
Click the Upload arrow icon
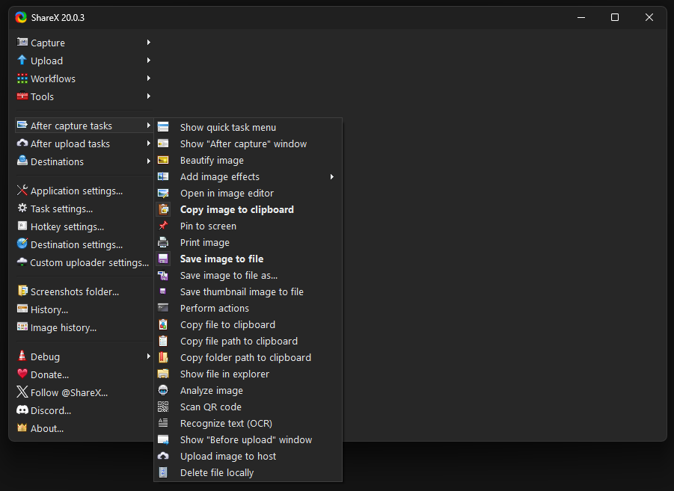22,60
